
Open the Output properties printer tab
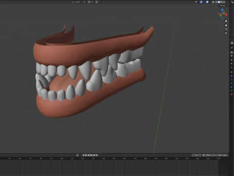(x=232, y=52)
